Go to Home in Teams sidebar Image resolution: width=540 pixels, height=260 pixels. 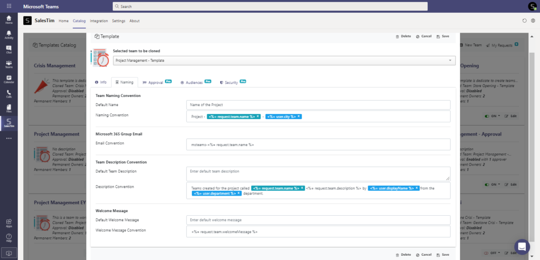[8, 20]
